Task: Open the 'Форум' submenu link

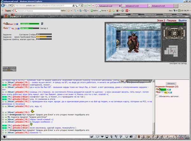Action: tap(143, 16)
